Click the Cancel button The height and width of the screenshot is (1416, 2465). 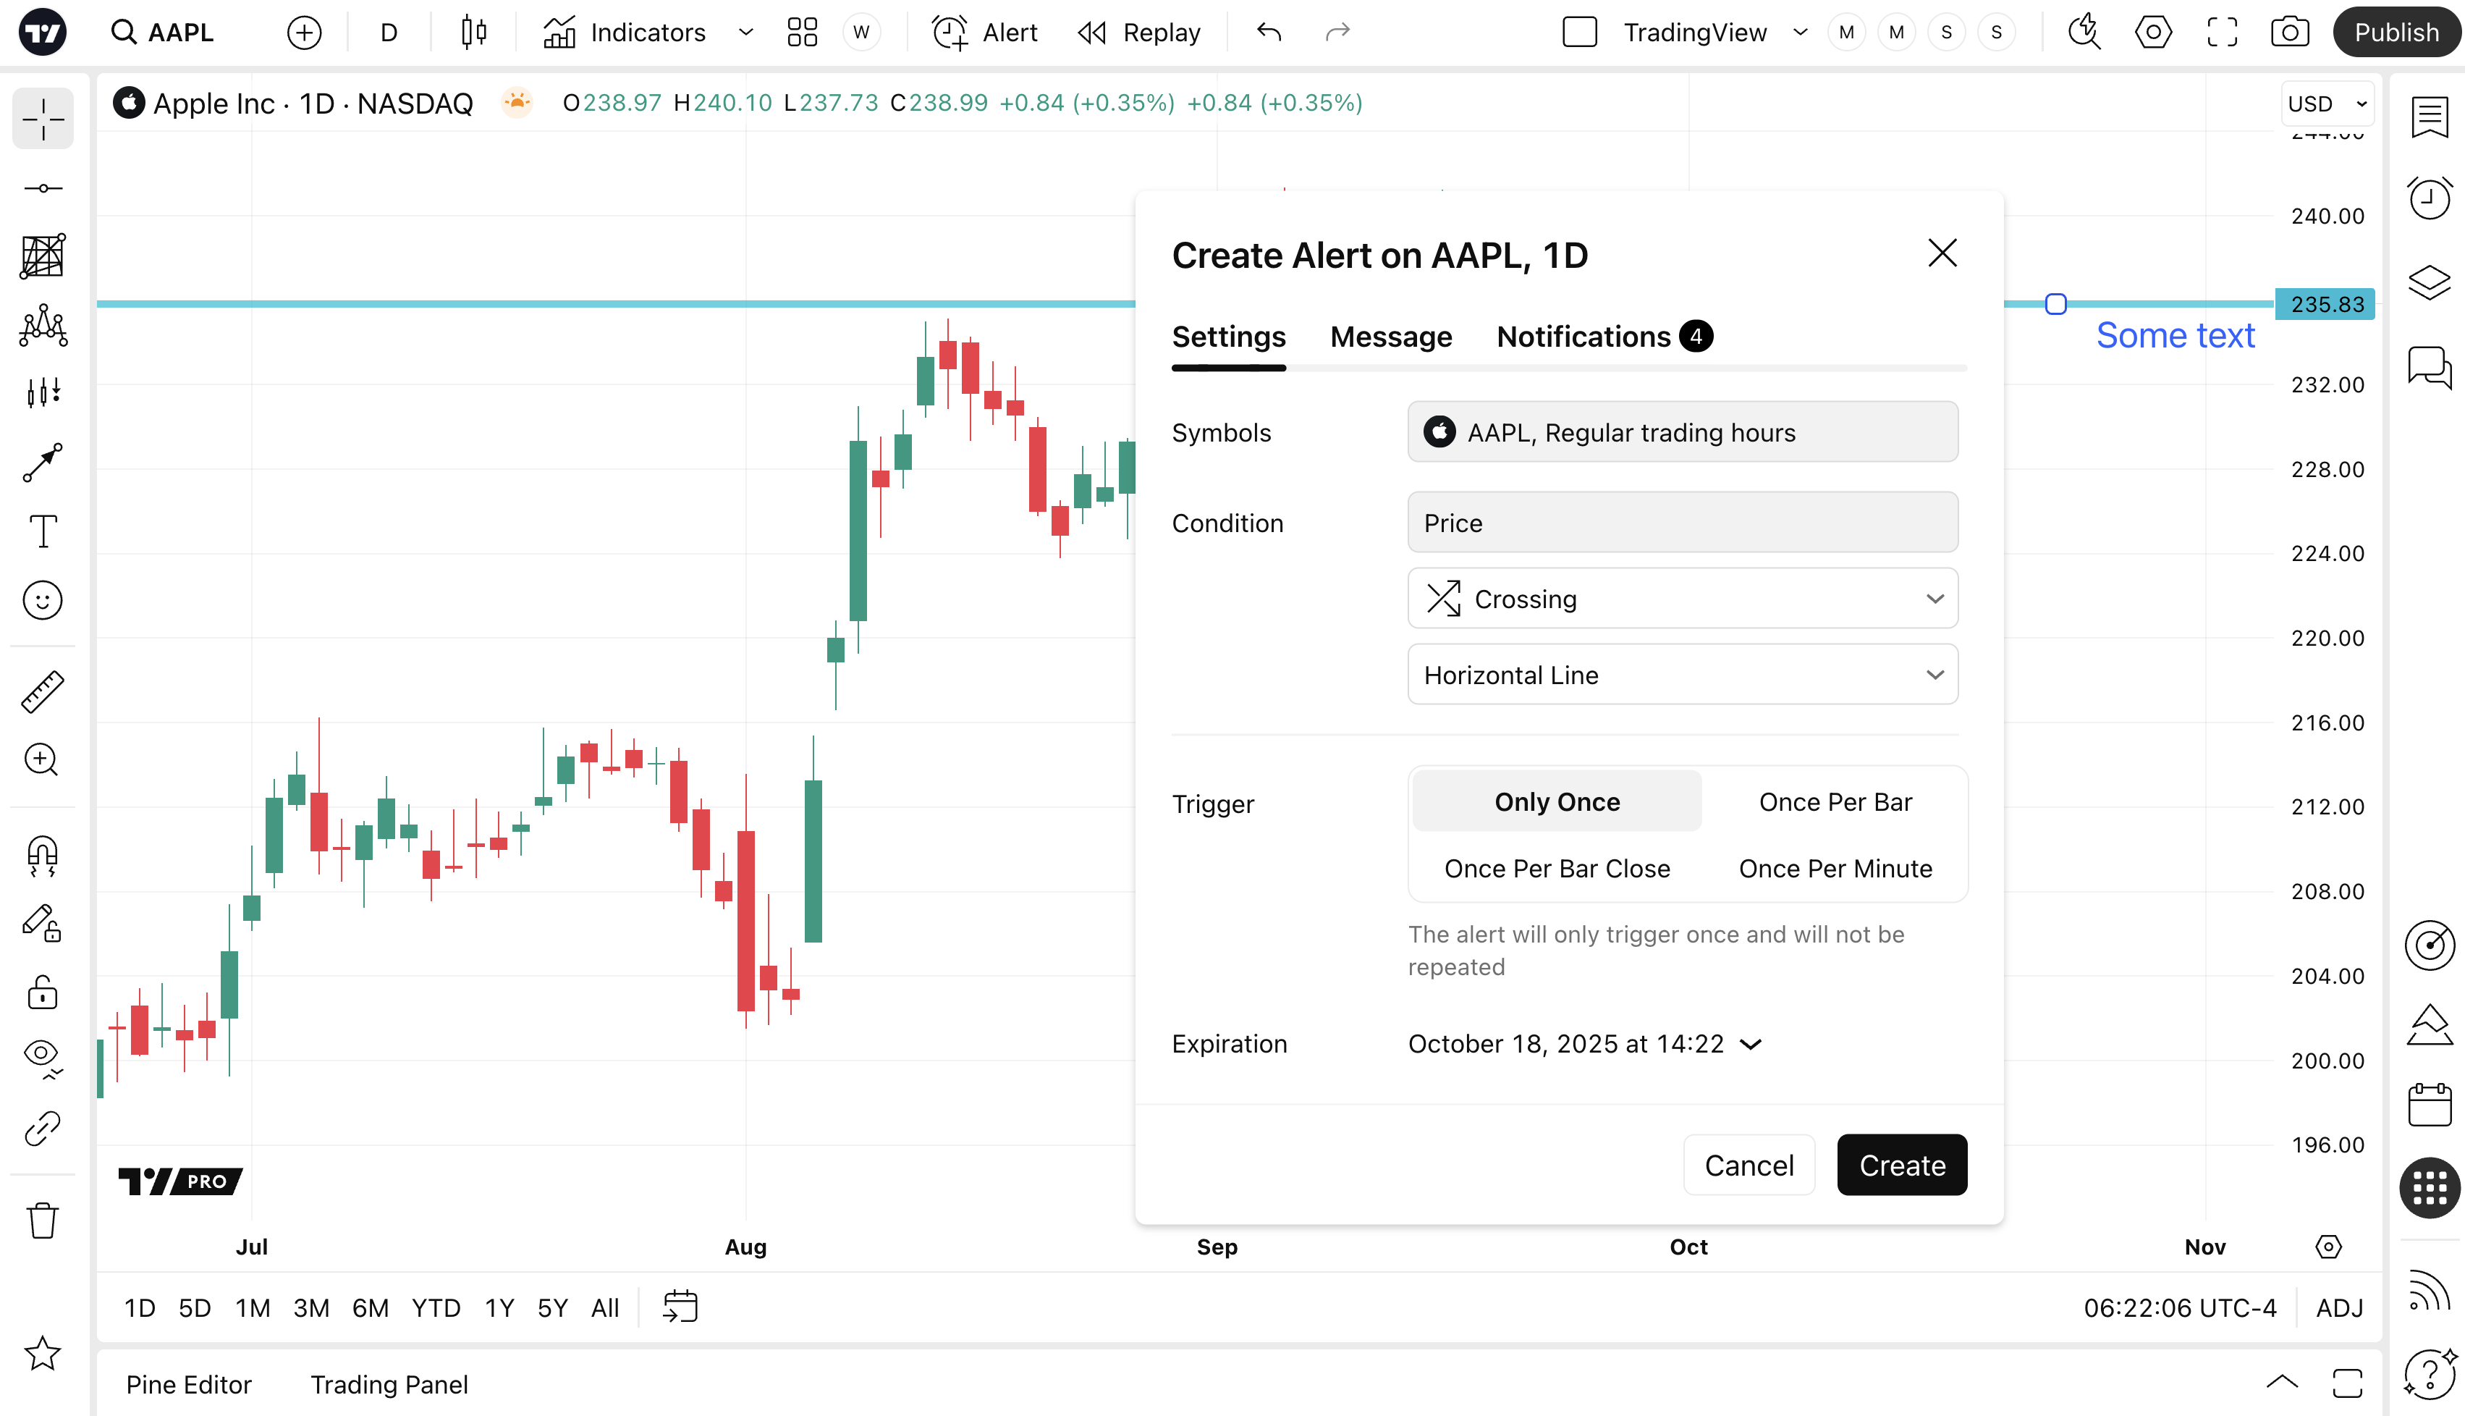1748,1165
